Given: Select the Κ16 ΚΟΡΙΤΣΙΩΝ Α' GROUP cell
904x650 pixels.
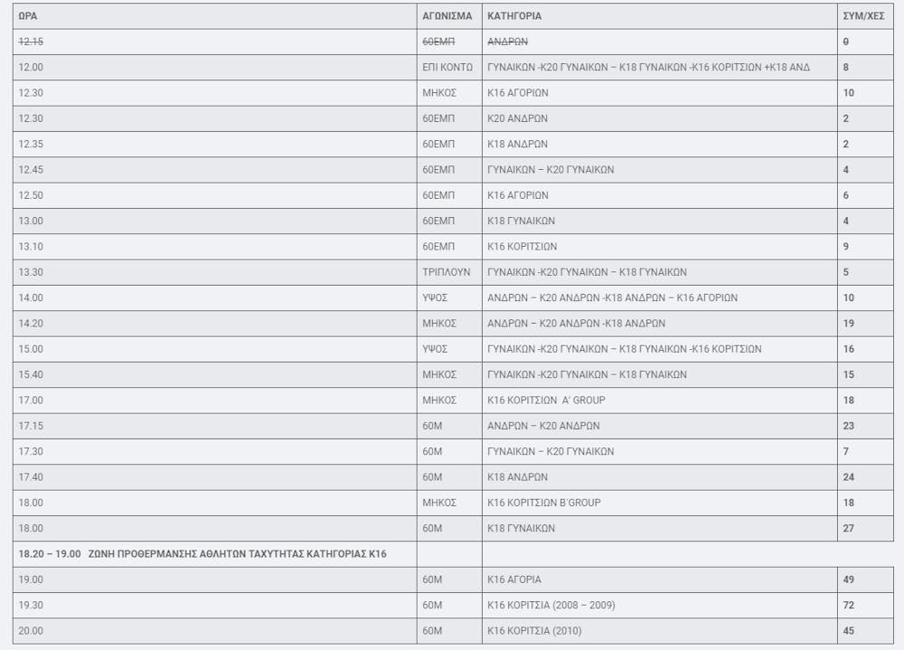Looking at the screenshot, I should [546, 400].
